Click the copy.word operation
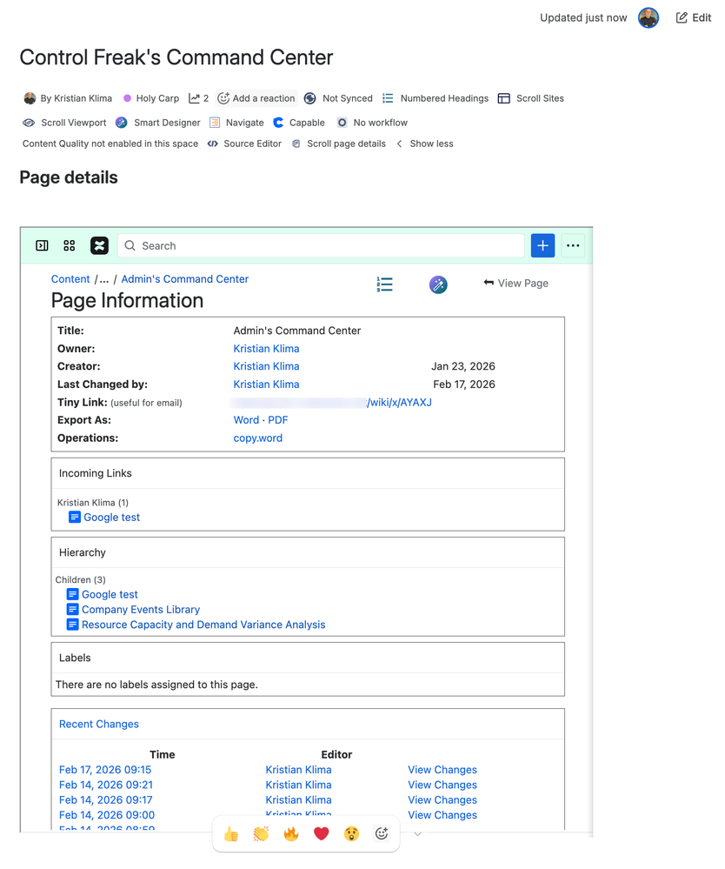Viewport: 725px width, 869px height. tap(257, 438)
